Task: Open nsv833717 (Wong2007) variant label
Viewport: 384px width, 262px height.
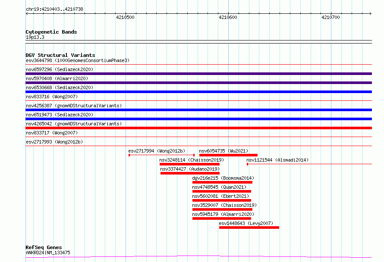Action: pyautogui.click(x=52, y=133)
